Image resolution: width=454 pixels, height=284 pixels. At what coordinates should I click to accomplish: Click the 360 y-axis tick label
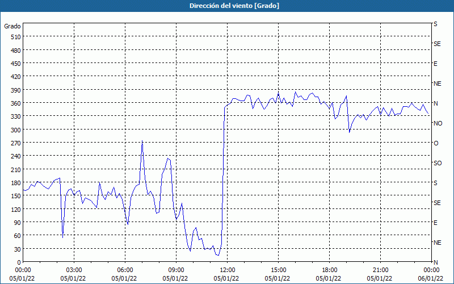tap(16, 103)
